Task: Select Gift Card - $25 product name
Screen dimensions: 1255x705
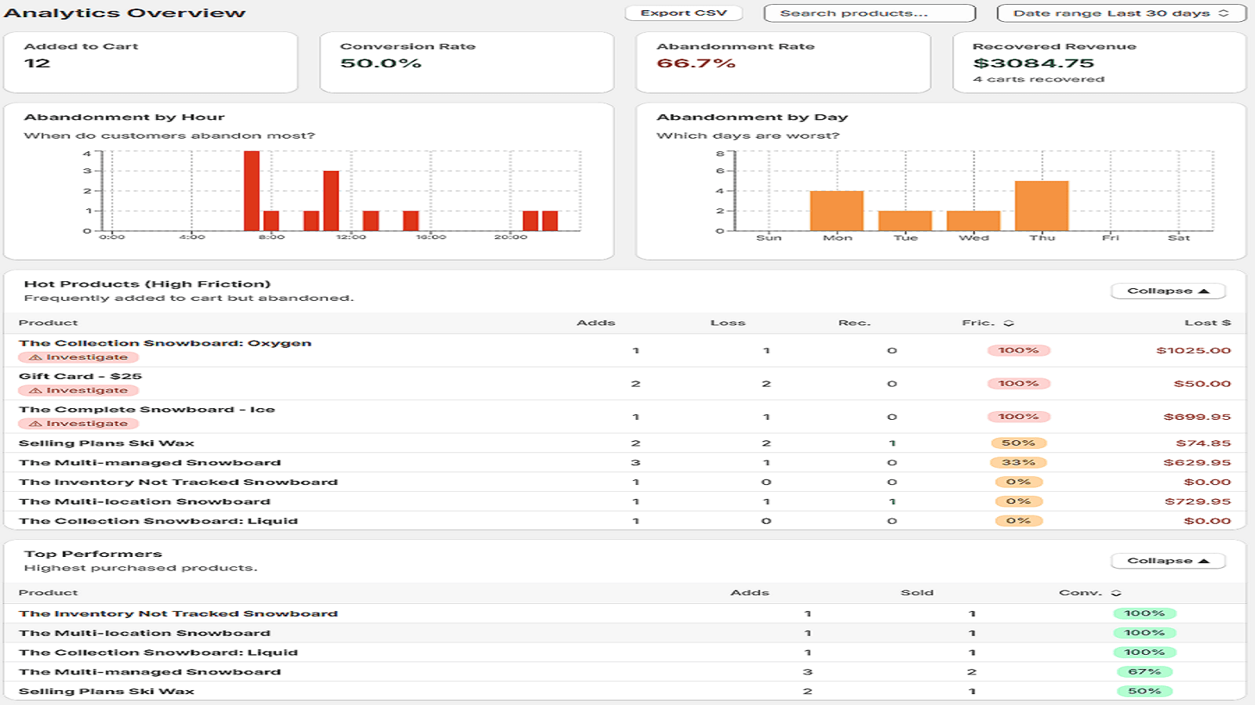Action: point(80,376)
